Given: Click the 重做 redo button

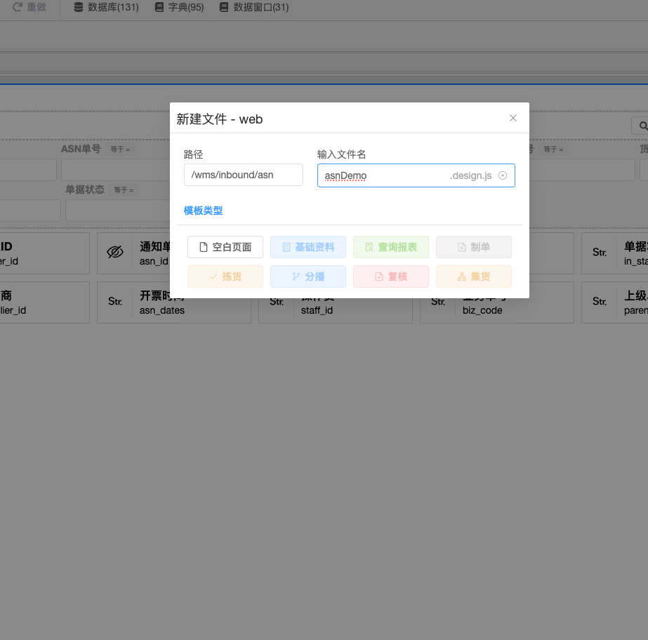Looking at the screenshot, I should (x=29, y=7).
